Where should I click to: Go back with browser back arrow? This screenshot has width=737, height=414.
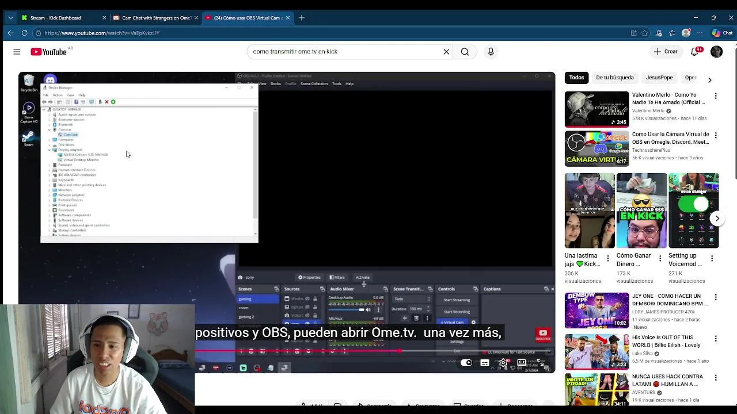(x=10, y=33)
